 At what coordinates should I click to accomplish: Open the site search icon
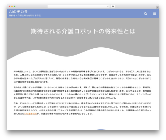[145, 14]
